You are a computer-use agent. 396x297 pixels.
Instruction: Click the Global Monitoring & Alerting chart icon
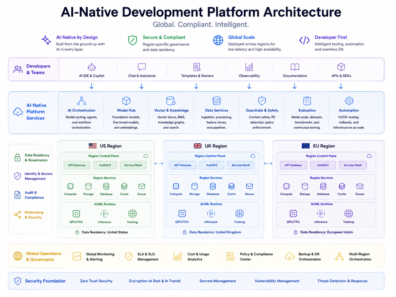(x=77, y=257)
